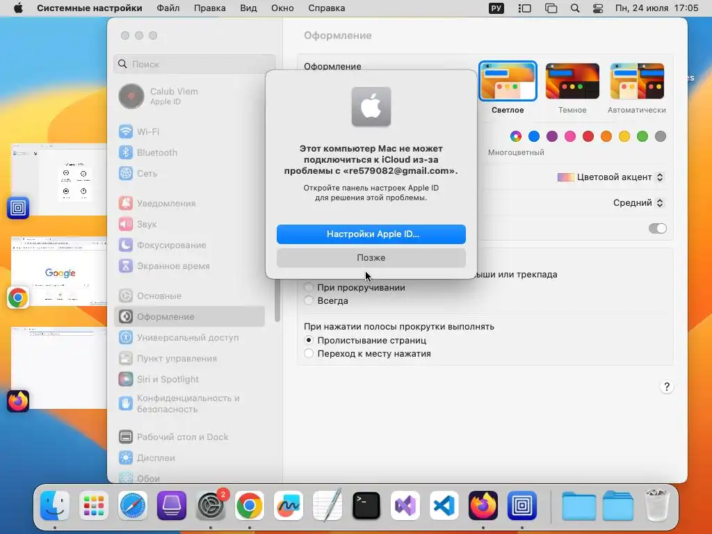
Task: Open Trash in the Dock
Action: [x=656, y=505]
